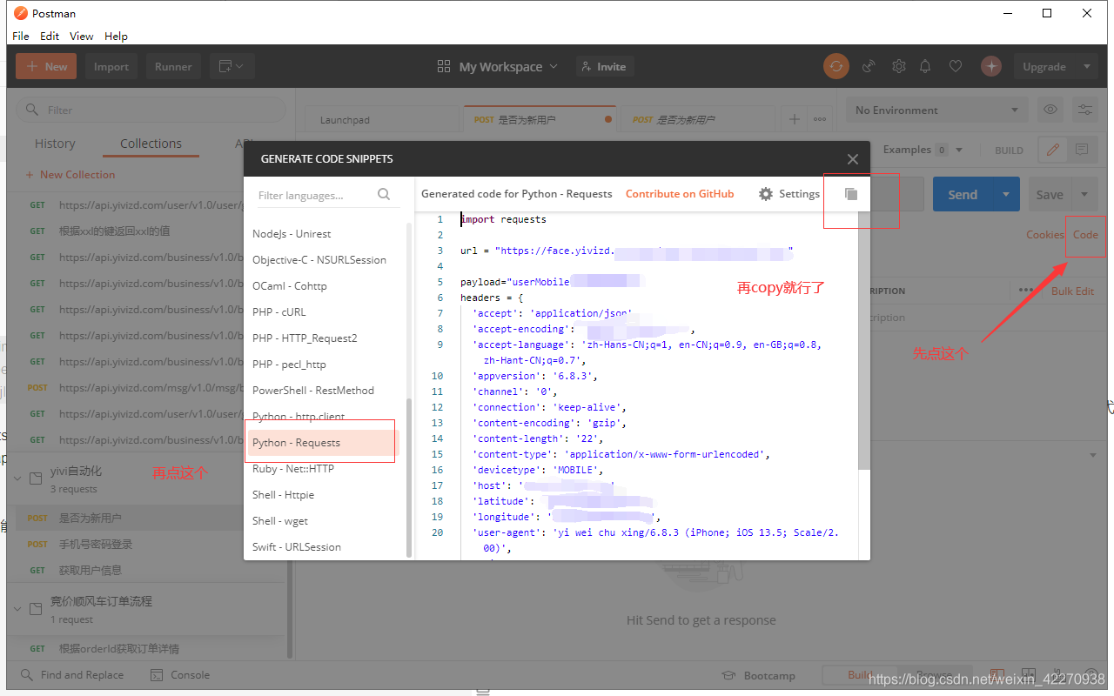Open the Cookies link
The width and height of the screenshot is (1114, 696).
(1044, 234)
